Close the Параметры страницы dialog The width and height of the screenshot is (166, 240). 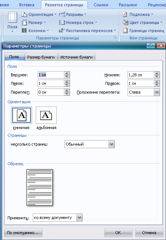[x=160, y=46]
